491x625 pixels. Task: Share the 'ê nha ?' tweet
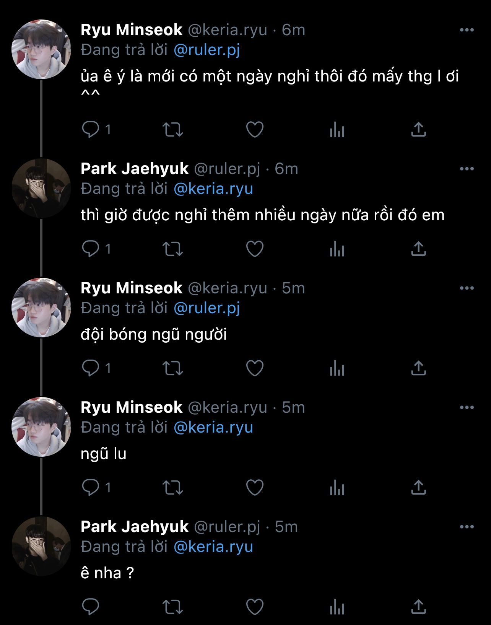click(418, 607)
